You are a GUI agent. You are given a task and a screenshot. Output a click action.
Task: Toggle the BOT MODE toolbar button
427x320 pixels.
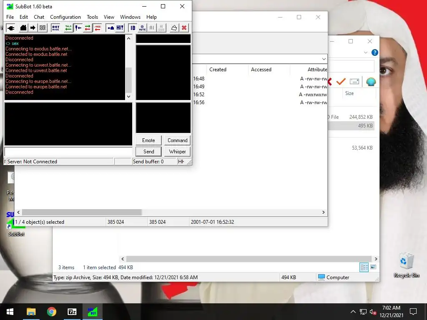55,28
